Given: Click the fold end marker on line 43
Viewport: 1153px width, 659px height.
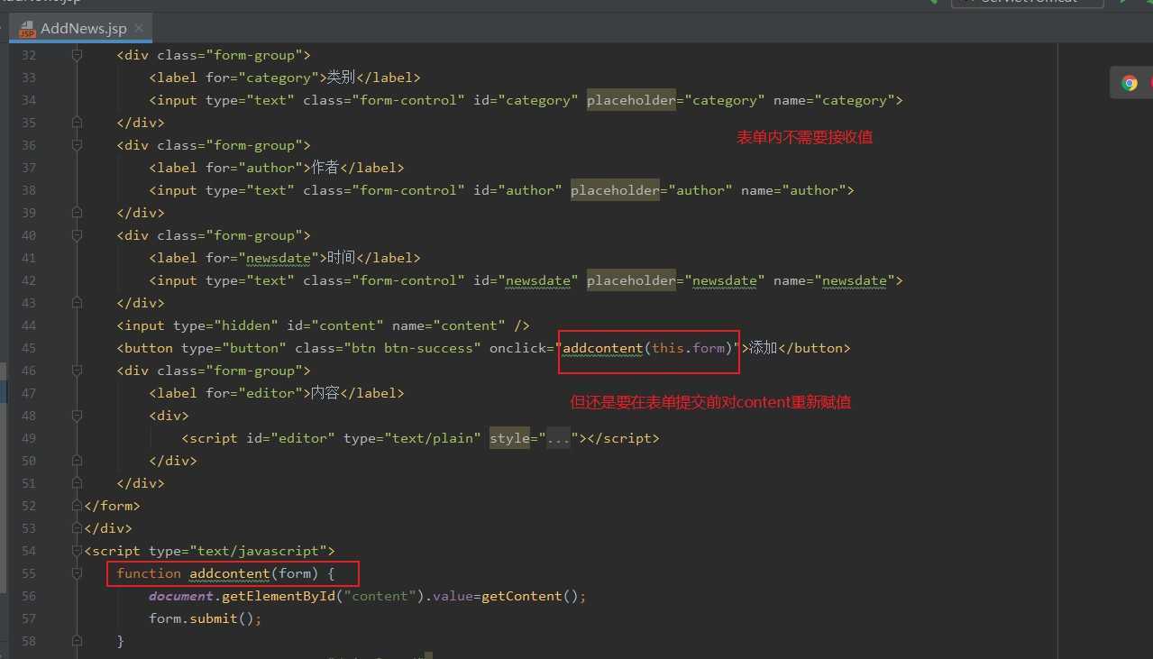Looking at the screenshot, I should (77, 303).
